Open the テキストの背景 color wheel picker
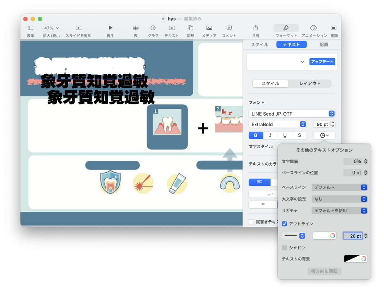 click(364, 259)
